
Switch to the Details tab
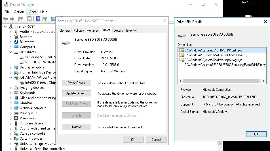(118, 30)
